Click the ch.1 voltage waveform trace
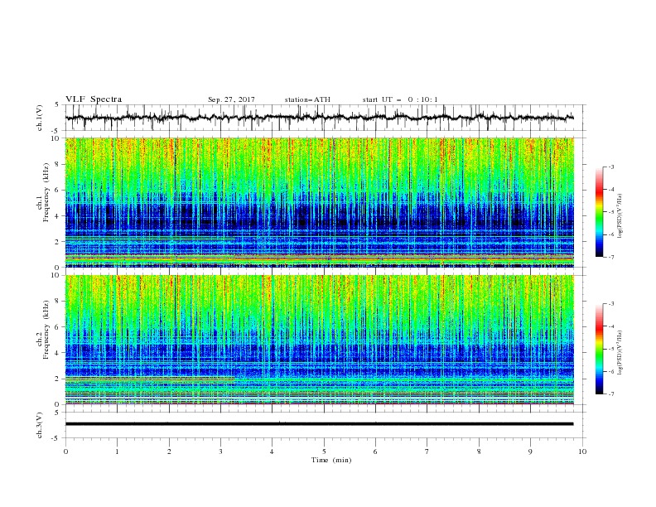Viewport: 656px width, 507px height. point(319,118)
